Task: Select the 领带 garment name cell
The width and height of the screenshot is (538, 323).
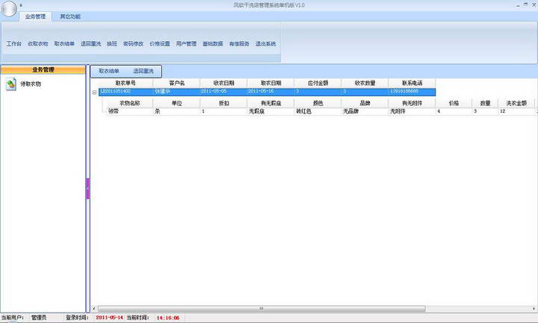Action: coord(129,111)
